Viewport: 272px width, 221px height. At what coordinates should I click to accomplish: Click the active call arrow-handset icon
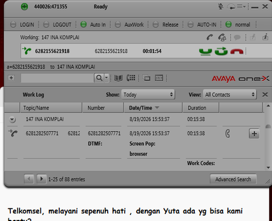pos(27,51)
